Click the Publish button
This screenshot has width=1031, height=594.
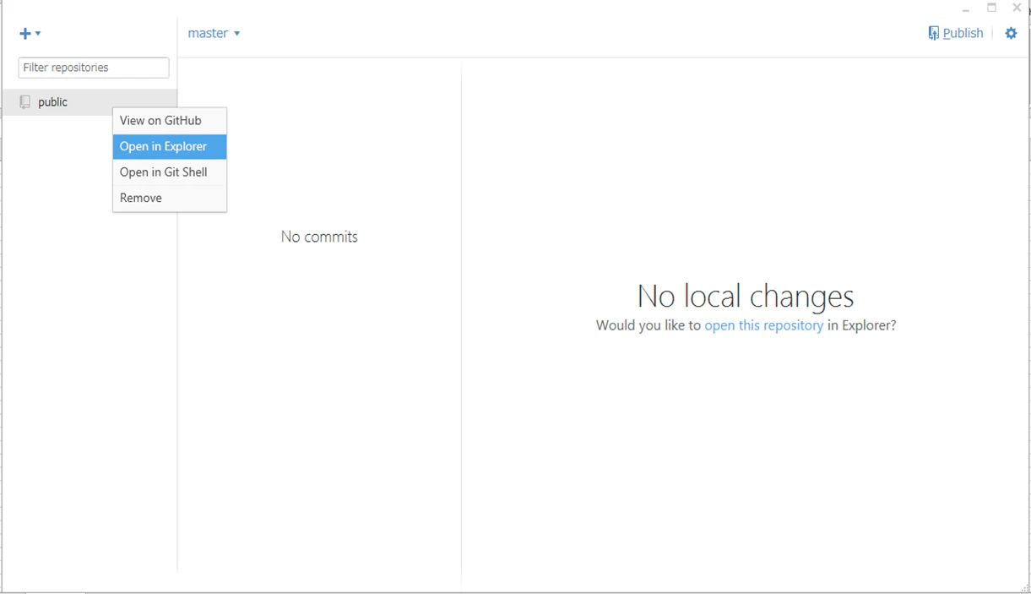956,33
